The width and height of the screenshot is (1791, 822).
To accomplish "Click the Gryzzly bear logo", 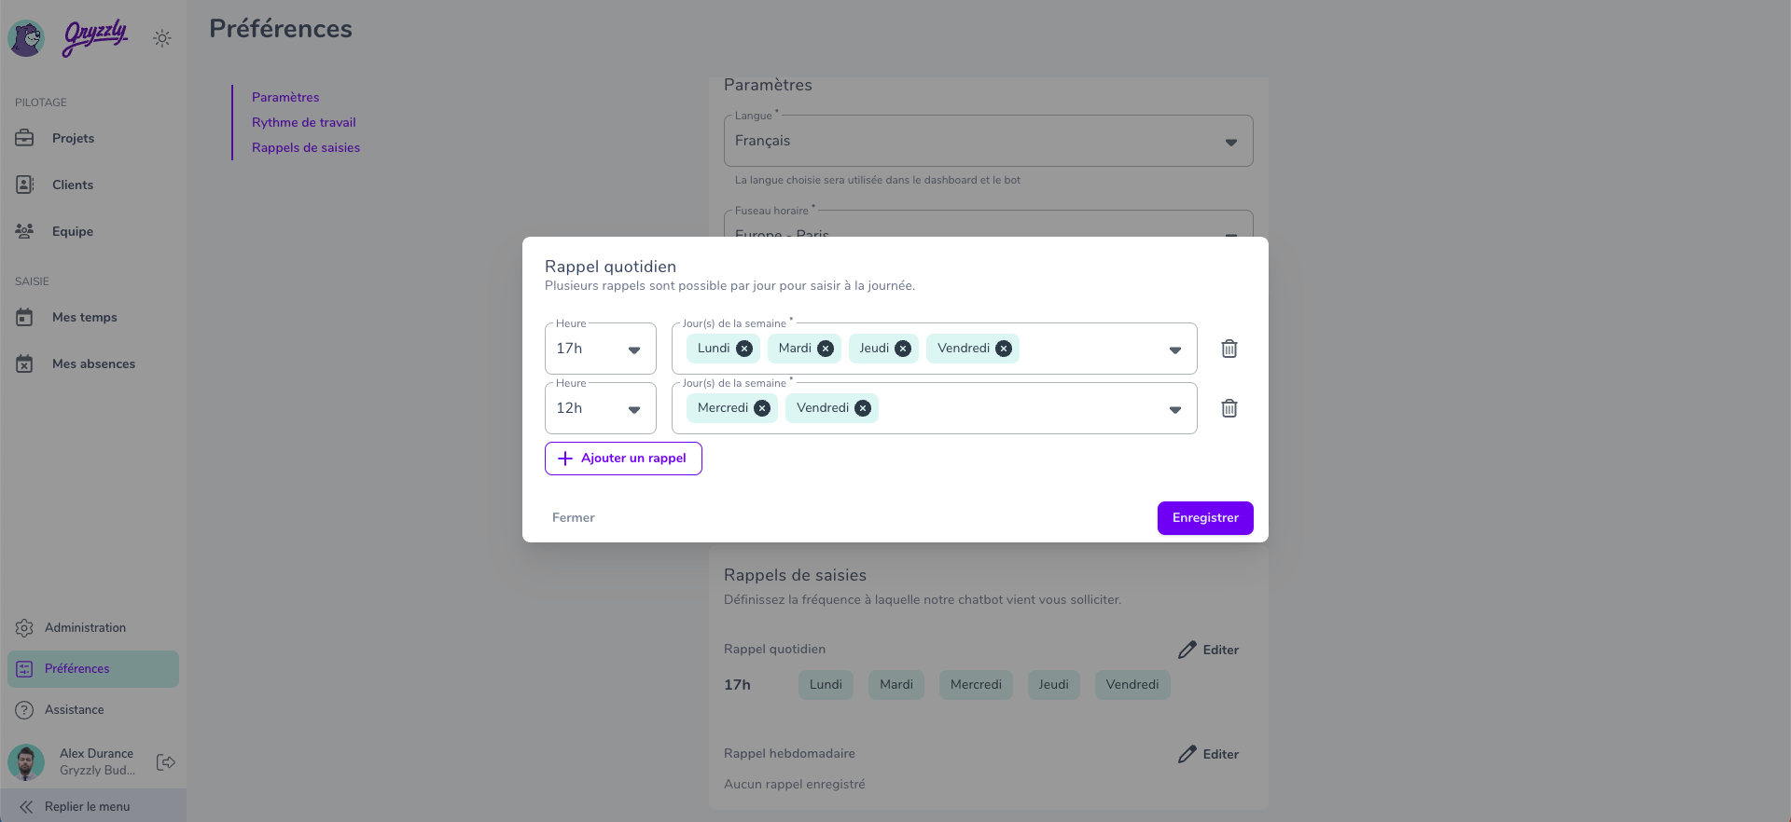I will coord(26,38).
